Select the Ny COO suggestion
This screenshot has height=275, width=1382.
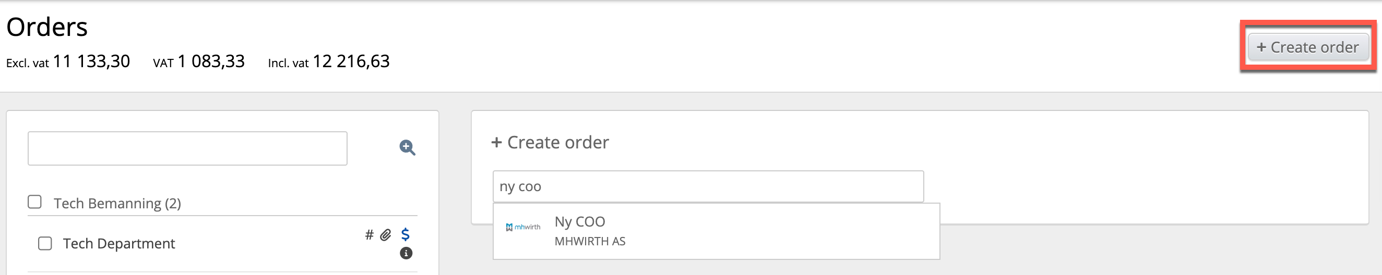click(x=579, y=221)
